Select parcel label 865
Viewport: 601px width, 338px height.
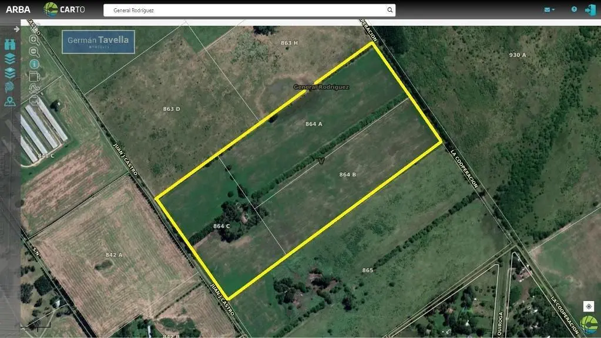367,271
